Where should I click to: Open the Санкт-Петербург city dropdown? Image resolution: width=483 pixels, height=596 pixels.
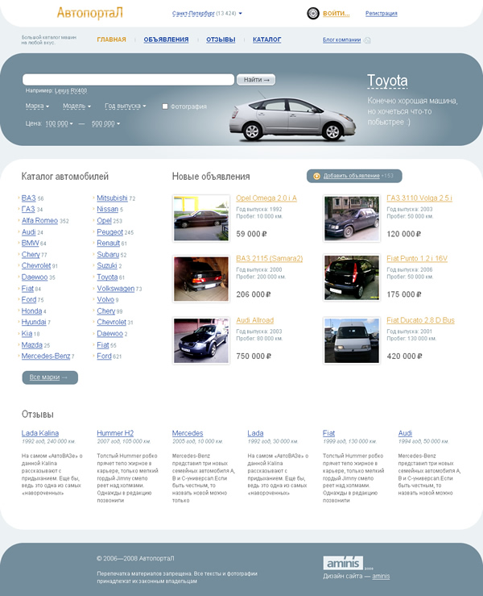click(x=207, y=13)
